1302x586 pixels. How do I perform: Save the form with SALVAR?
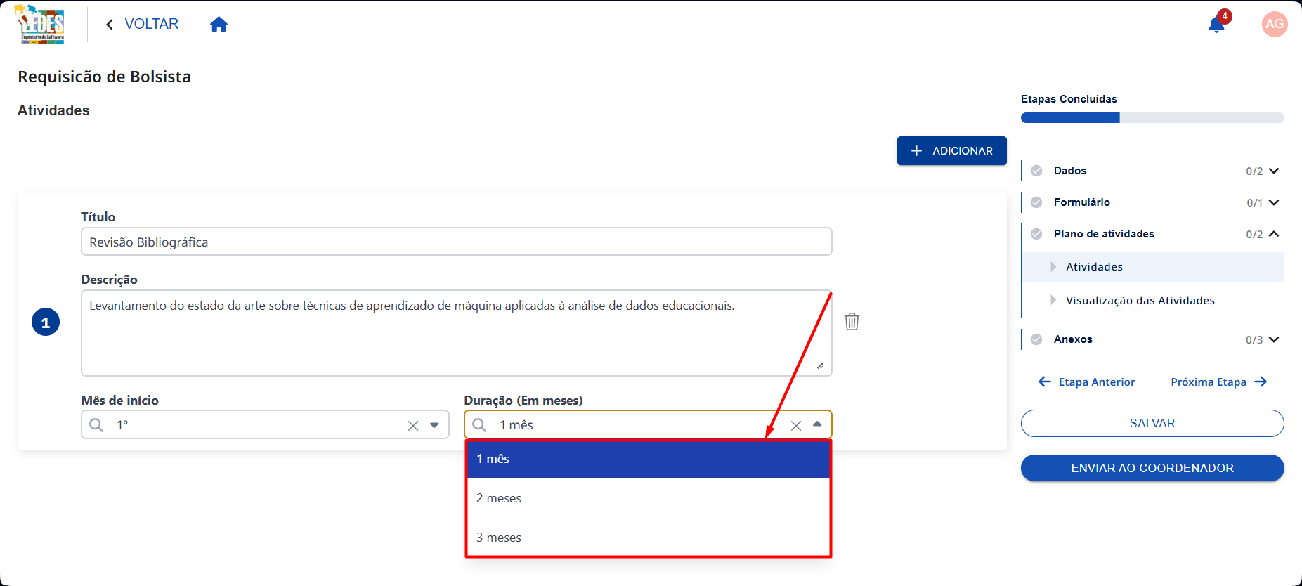tap(1152, 423)
